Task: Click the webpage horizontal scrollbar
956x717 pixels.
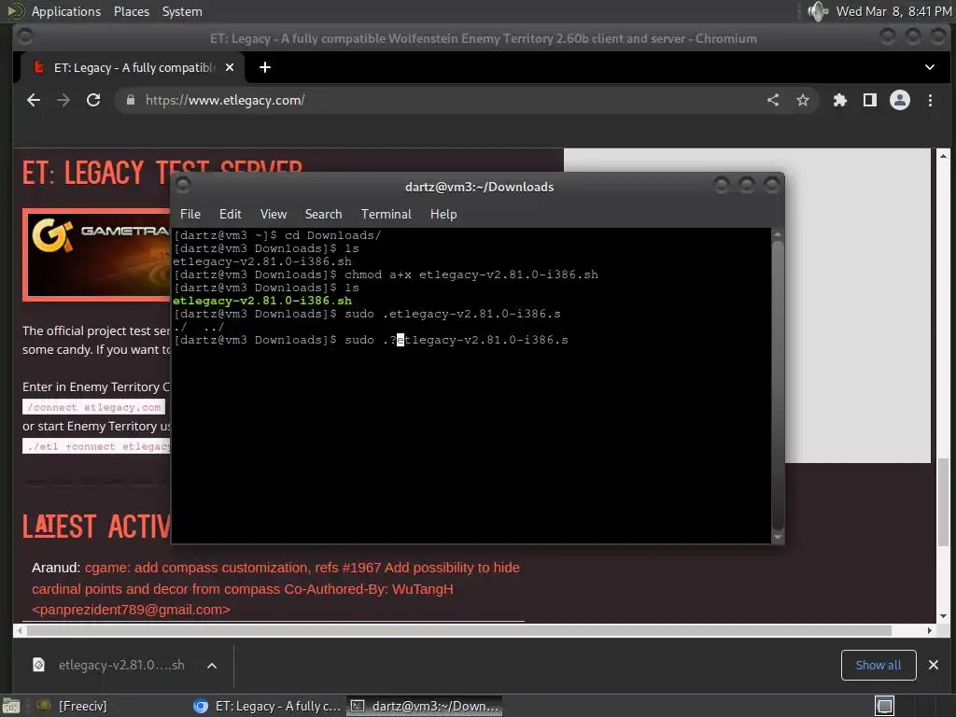Action: coord(458,630)
